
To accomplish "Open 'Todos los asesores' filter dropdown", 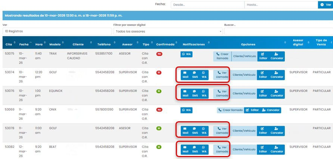I will point(168,31).
